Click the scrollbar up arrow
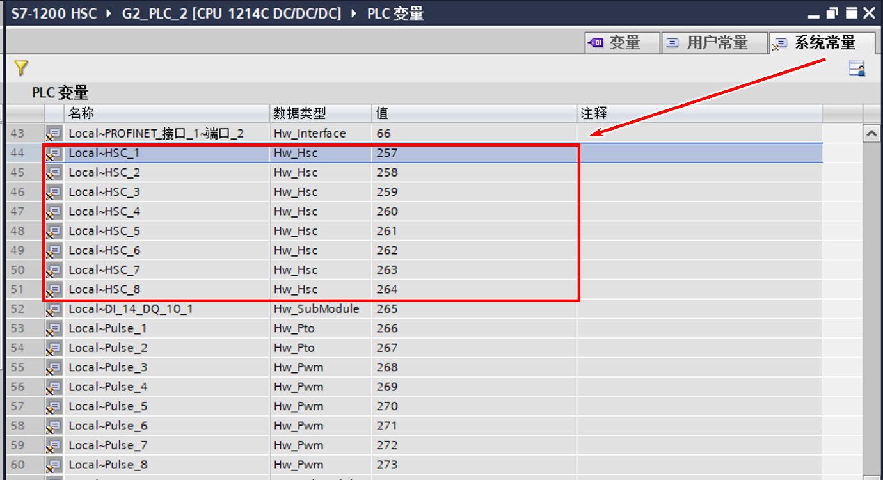This screenshot has width=883, height=480. pyautogui.click(x=871, y=134)
